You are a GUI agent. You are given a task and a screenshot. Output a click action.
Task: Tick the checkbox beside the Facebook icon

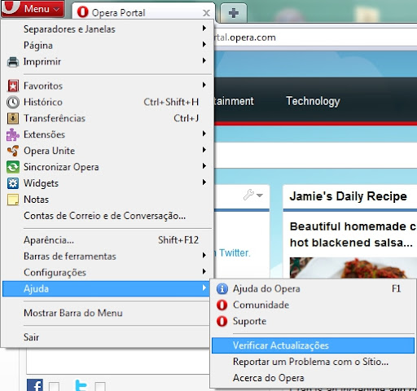54,387
